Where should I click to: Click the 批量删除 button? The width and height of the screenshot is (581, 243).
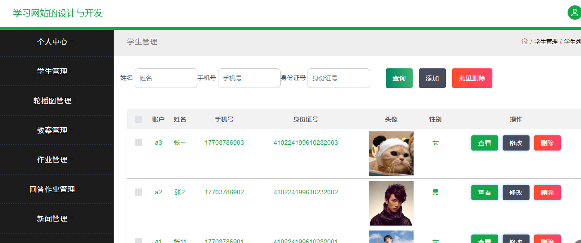472,78
